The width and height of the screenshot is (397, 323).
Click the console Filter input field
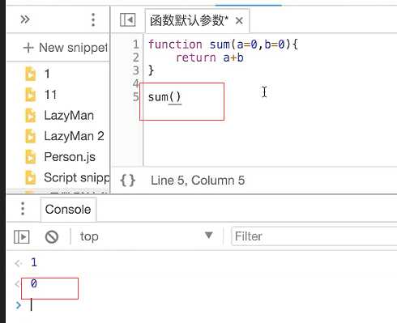tap(314, 236)
